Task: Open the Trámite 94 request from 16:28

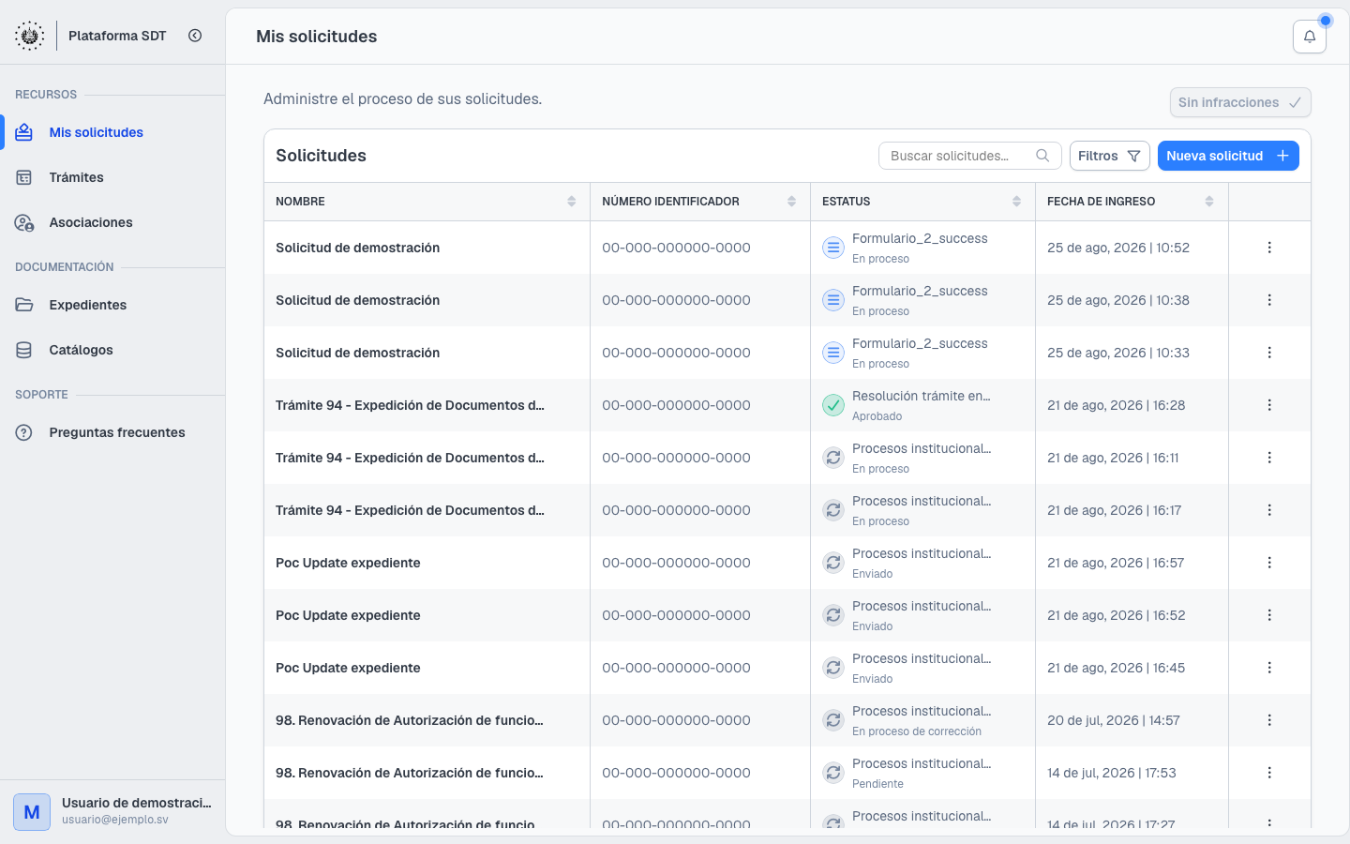Action: 410,405
